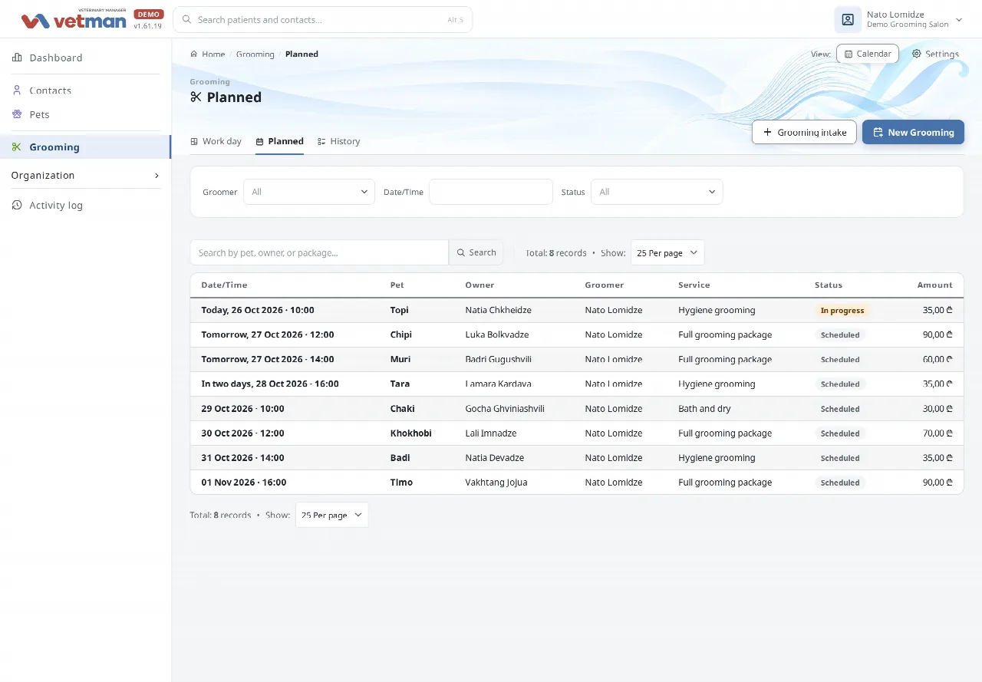Click the gear icon next to Settings
The height and width of the screenshot is (682, 982).
click(916, 54)
